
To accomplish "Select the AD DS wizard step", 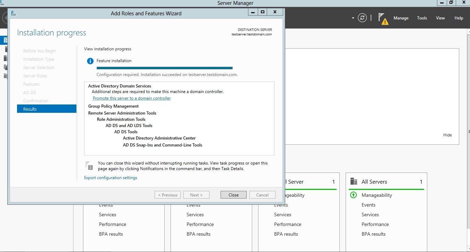I will click(30, 92).
